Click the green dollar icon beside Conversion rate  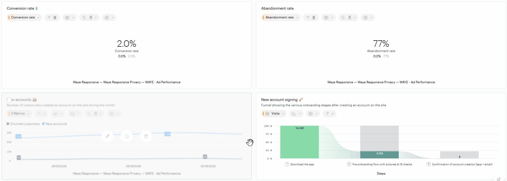pos(37,8)
